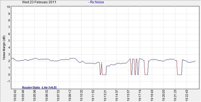The height and width of the screenshot is (102, 201).
Task: Click the 10 value on the y-axis
Action: click(9, 7)
